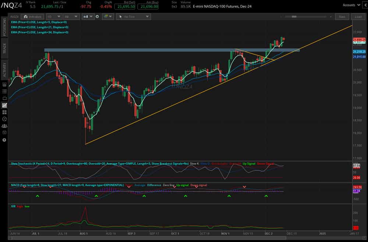Select the ACTIVITY sidebar tab
Screen dimensions: 368x242
pos(4,68)
